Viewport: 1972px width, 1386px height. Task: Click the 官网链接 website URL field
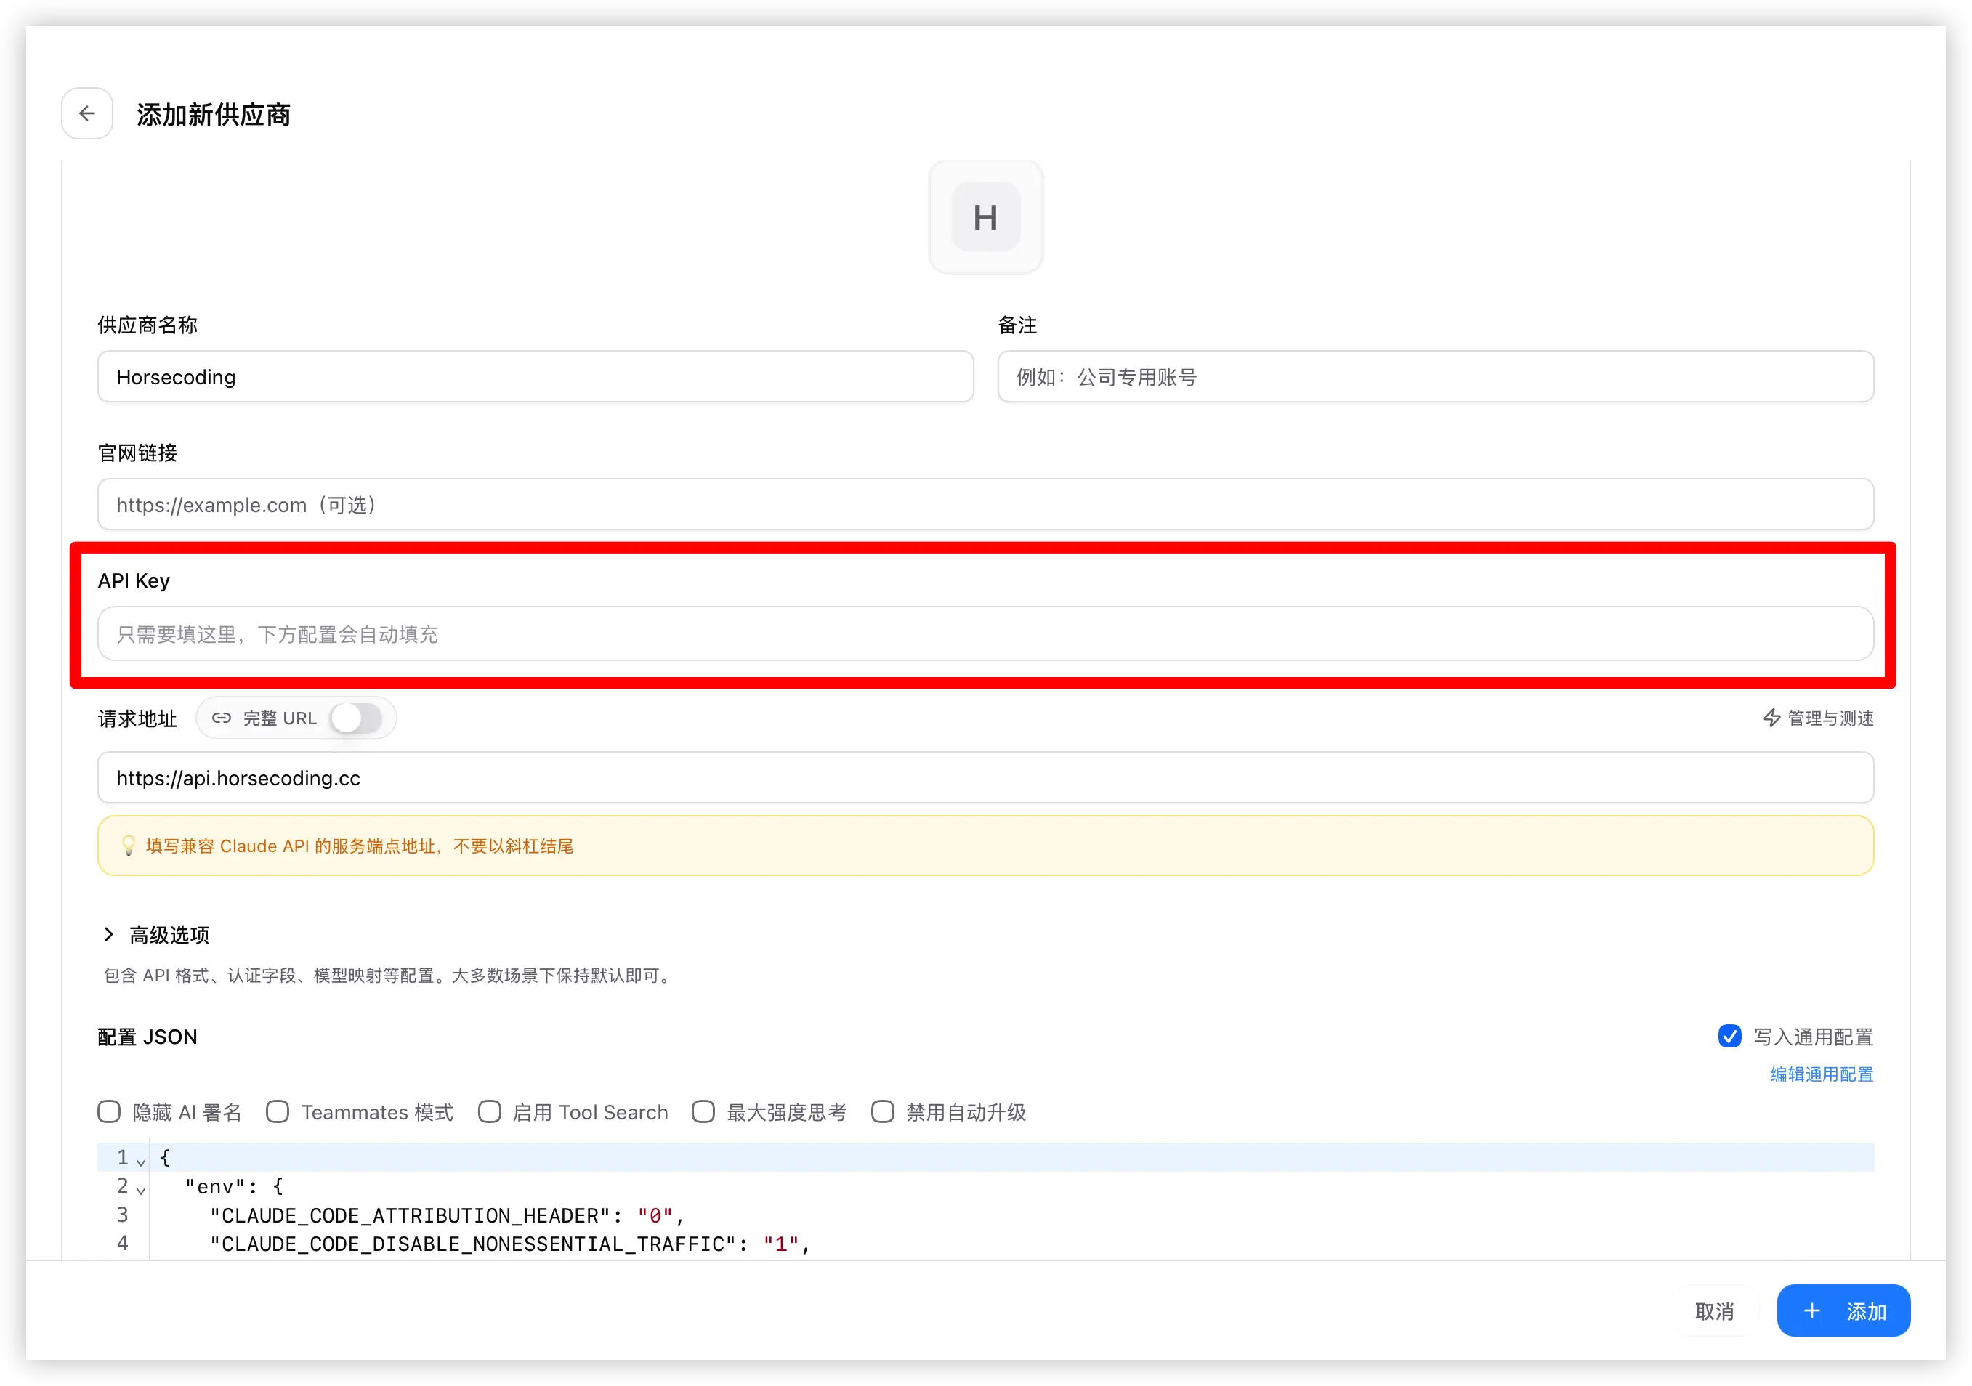click(x=985, y=505)
